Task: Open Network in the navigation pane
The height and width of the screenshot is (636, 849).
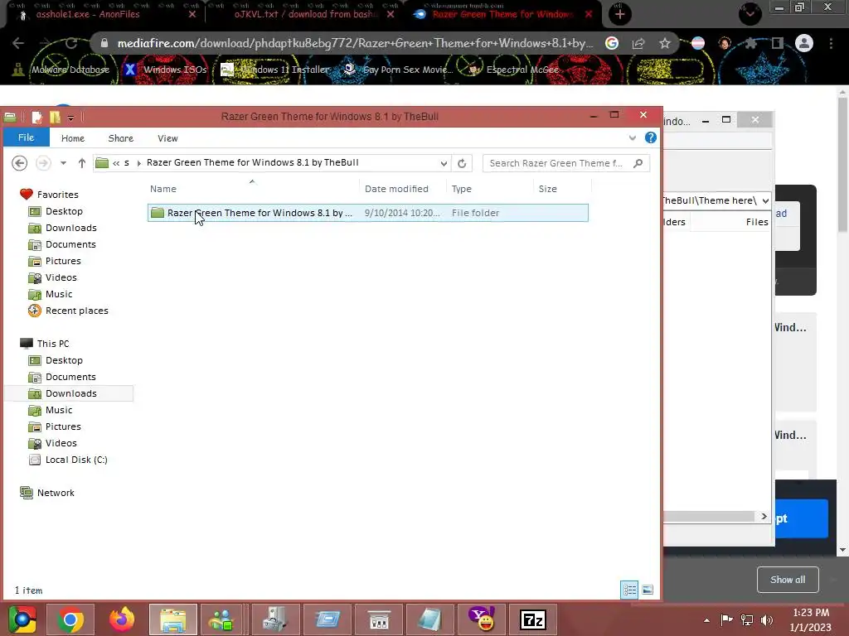Action: click(56, 493)
